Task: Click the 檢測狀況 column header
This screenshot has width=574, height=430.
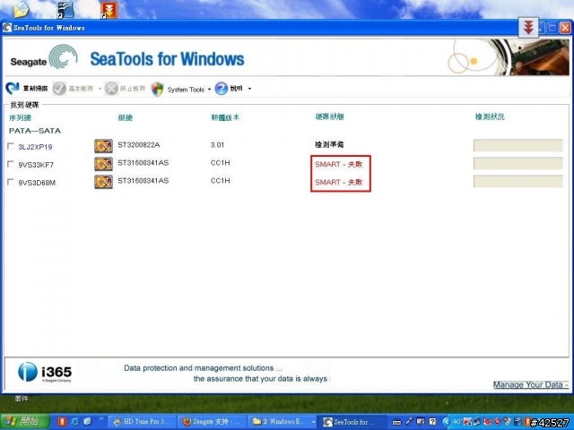Action: (x=490, y=116)
